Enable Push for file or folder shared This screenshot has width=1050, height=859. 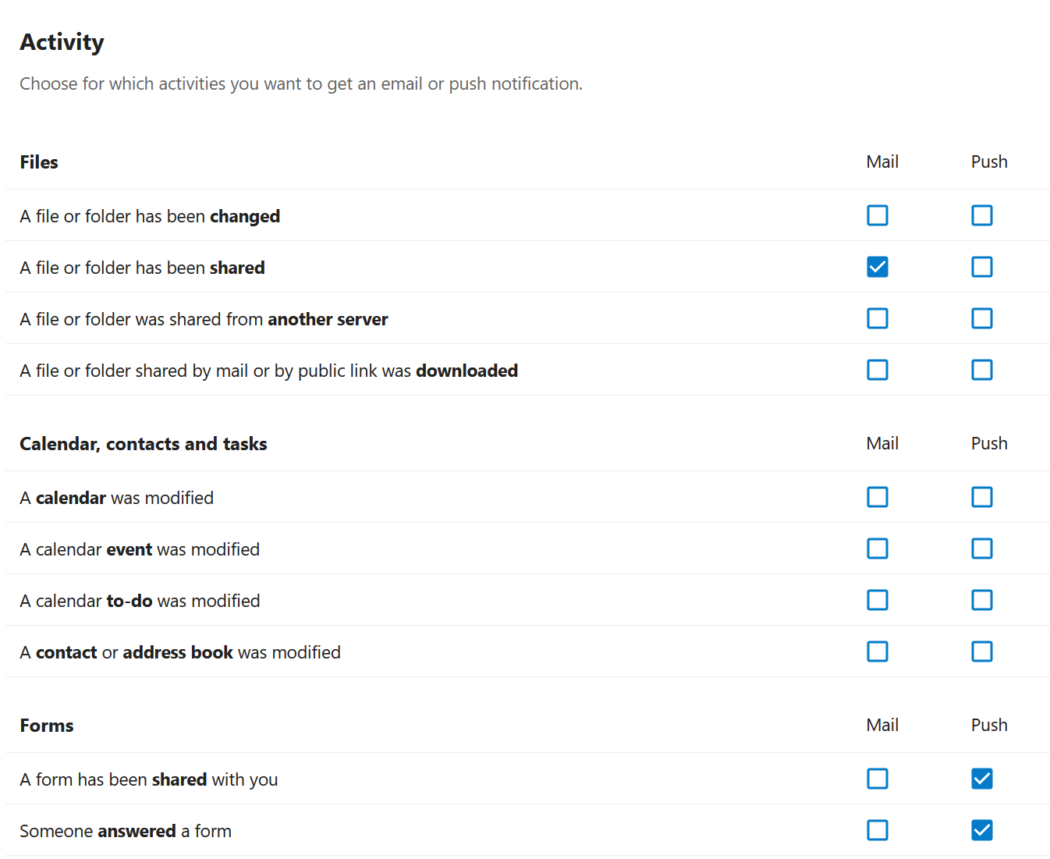(982, 267)
